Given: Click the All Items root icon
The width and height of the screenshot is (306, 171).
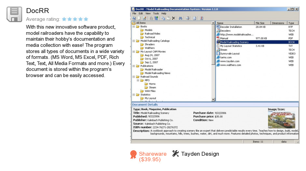Looking at the screenshot, I should (134, 23).
